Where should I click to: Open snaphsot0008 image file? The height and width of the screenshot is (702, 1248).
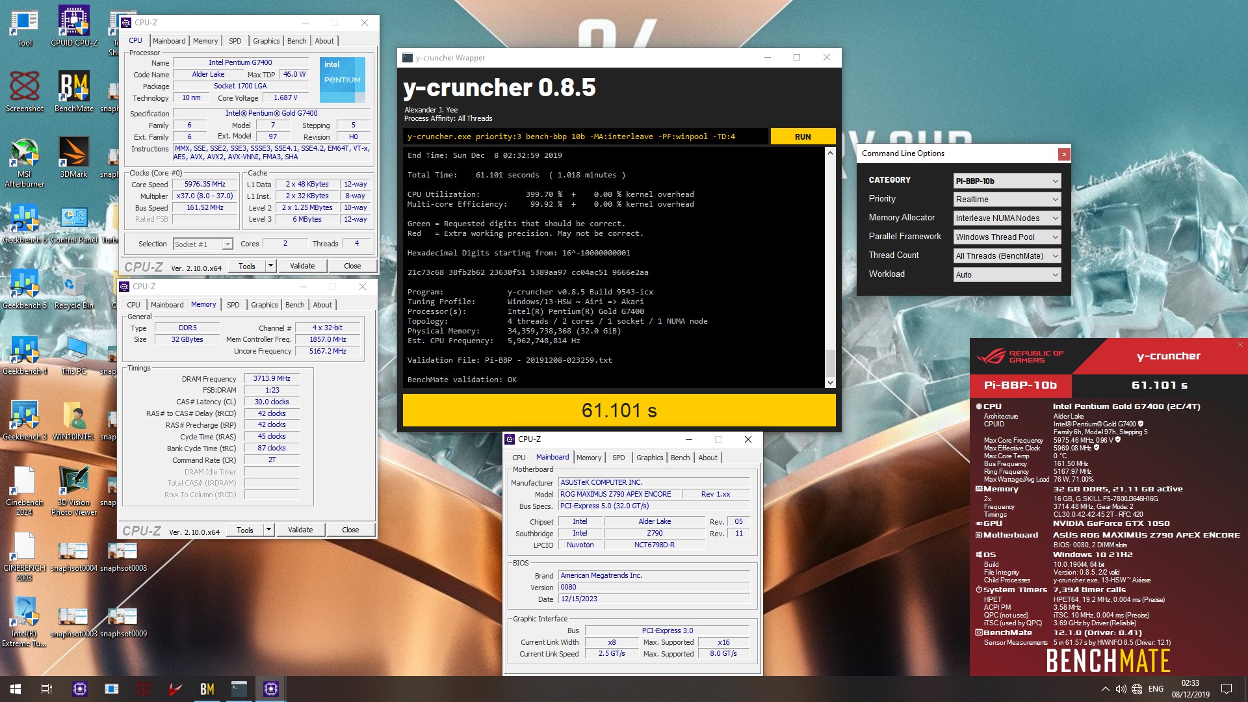click(123, 556)
